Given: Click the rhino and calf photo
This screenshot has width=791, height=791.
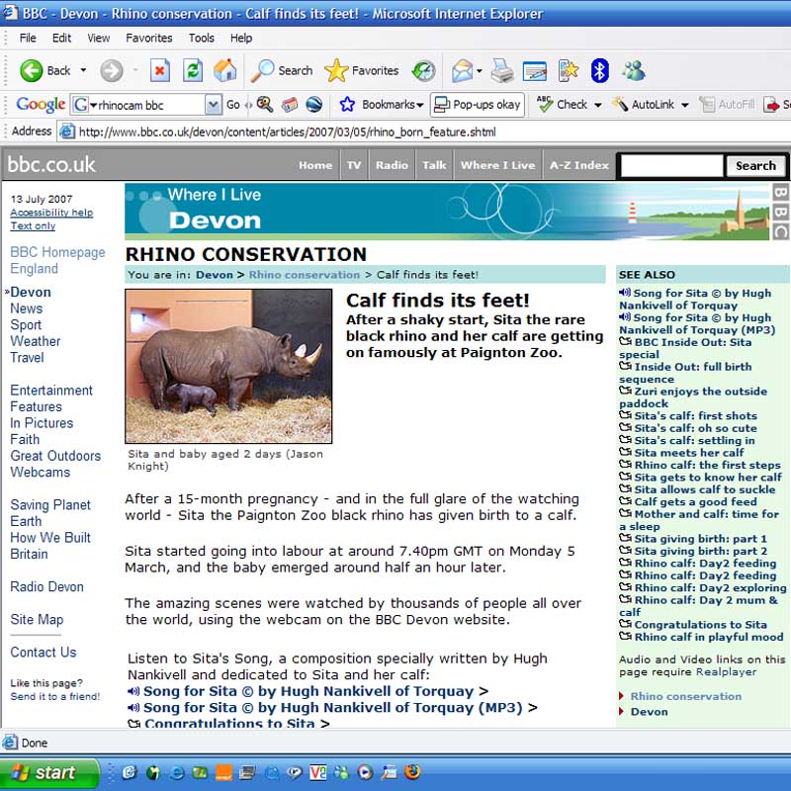Looking at the screenshot, I should (228, 366).
